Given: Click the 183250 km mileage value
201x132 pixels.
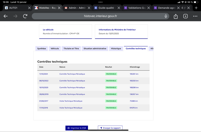Looking at the screenshot, I should [x=134, y=81].
